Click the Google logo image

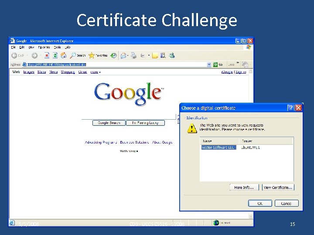click(x=129, y=94)
